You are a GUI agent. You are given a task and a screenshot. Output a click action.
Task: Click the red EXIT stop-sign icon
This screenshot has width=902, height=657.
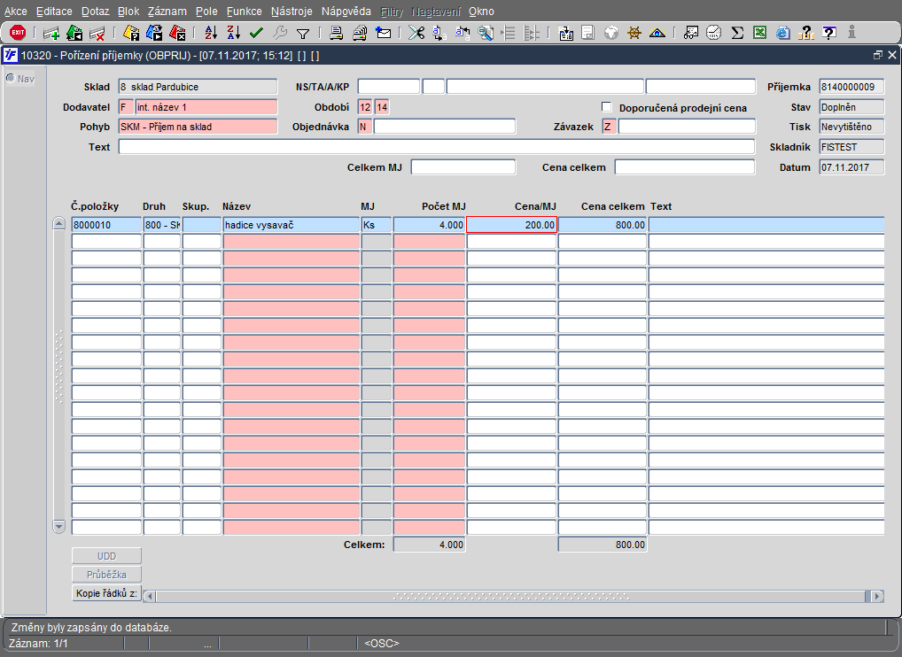(x=18, y=33)
